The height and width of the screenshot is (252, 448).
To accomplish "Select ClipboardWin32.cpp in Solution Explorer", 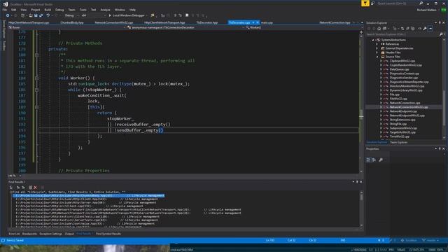I will 402,61.
